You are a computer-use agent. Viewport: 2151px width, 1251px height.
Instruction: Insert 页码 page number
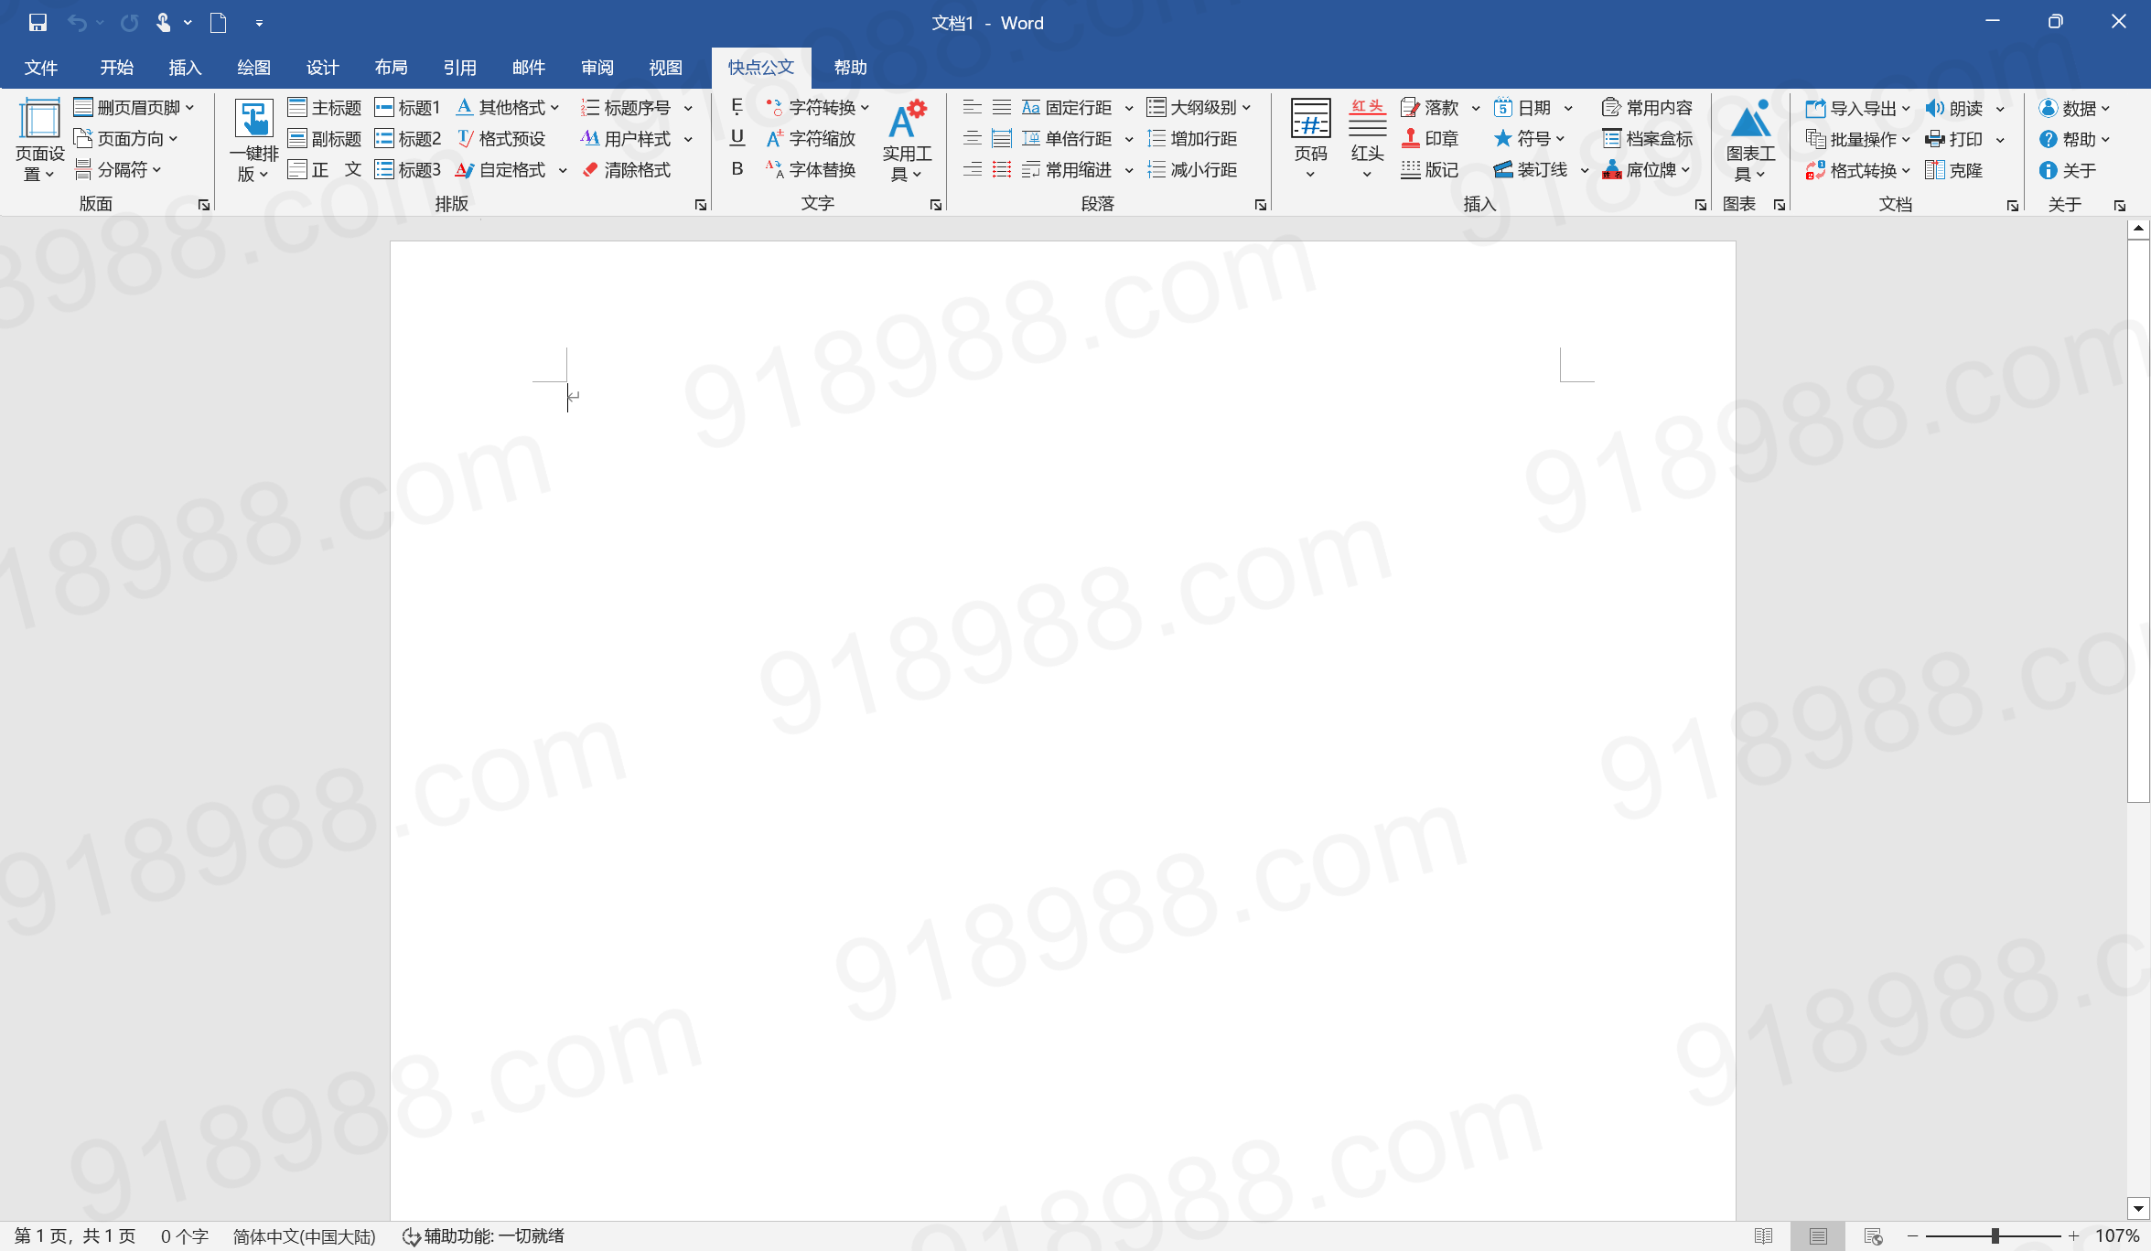[1310, 140]
